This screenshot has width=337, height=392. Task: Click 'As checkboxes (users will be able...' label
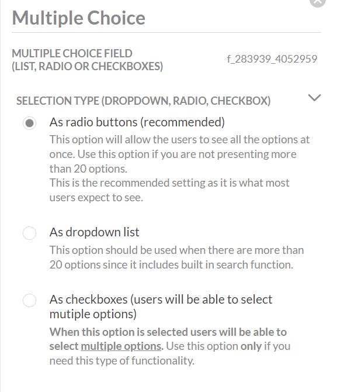click(x=161, y=307)
